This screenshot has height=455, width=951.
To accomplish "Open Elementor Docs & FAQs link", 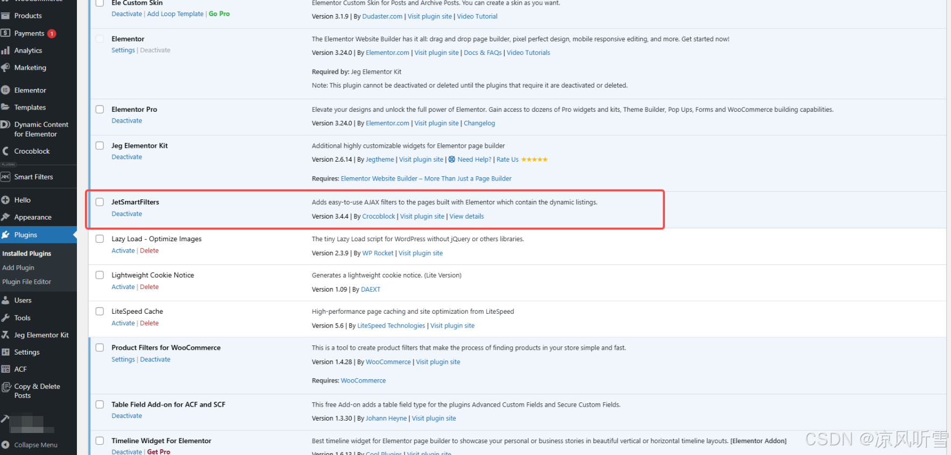I will point(482,53).
